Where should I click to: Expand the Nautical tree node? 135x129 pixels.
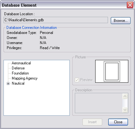[8, 83]
